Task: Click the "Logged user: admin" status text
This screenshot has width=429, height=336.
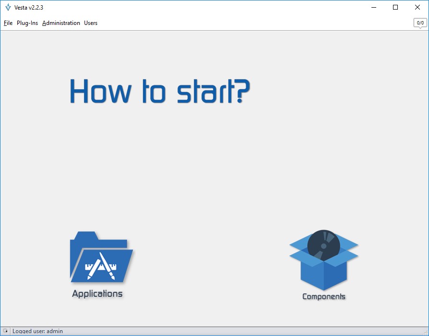Action: click(37, 331)
